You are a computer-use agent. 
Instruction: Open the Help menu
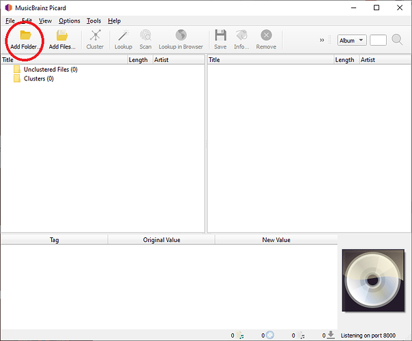point(115,20)
